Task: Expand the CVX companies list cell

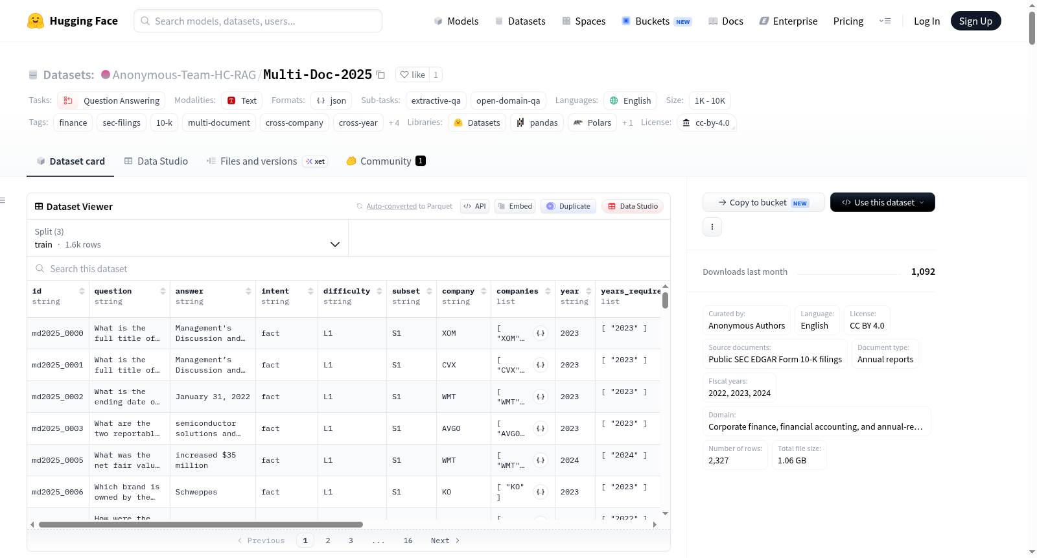Action: click(x=541, y=365)
